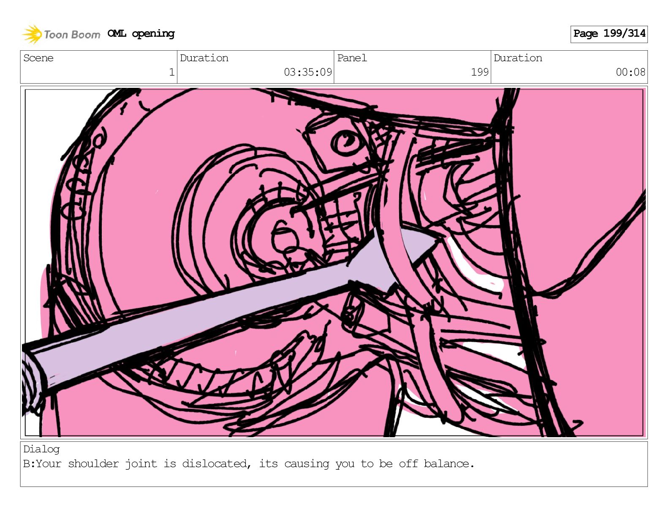Click the panel duration value 00:08

[x=631, y=72]
